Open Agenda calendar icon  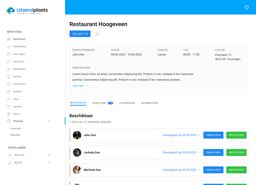[9, 107]
